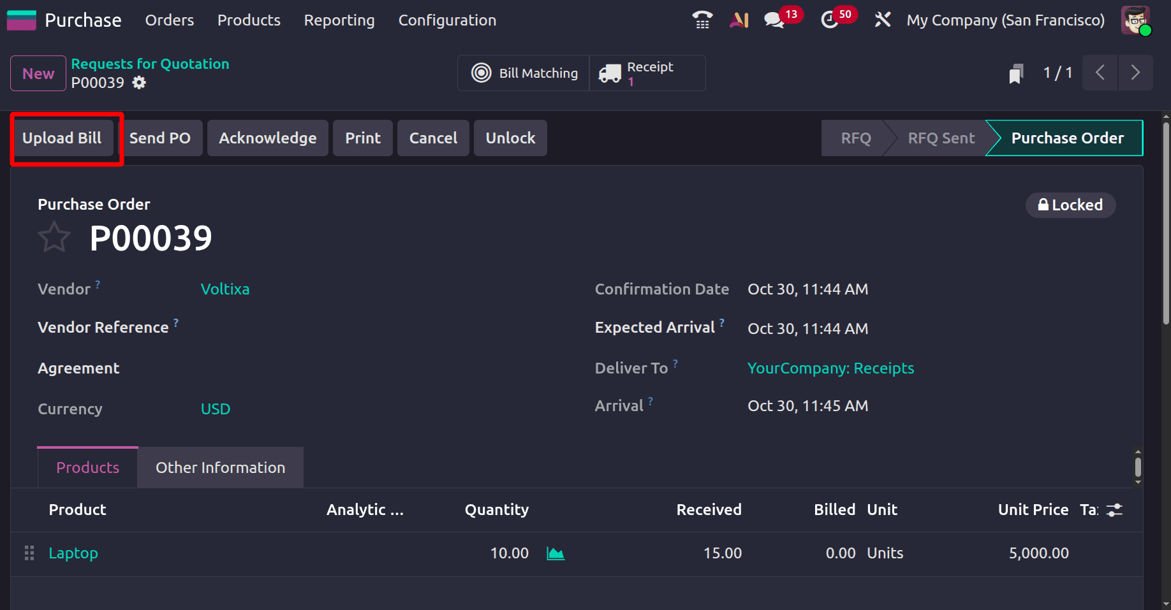
Task: Open the gear actions menu beside P00039
Action: tap(139, 82)
